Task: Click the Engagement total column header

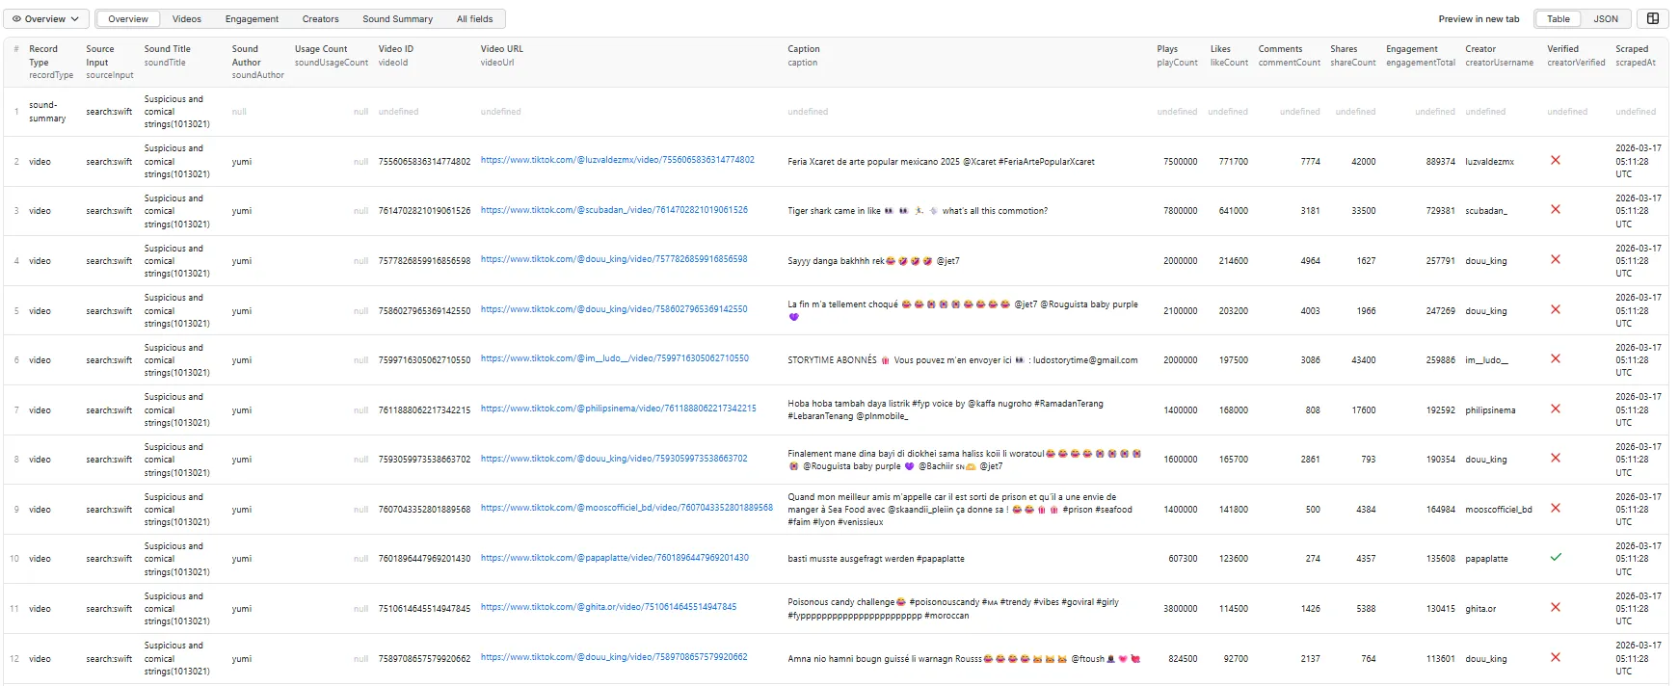Action: [1420, 56]
